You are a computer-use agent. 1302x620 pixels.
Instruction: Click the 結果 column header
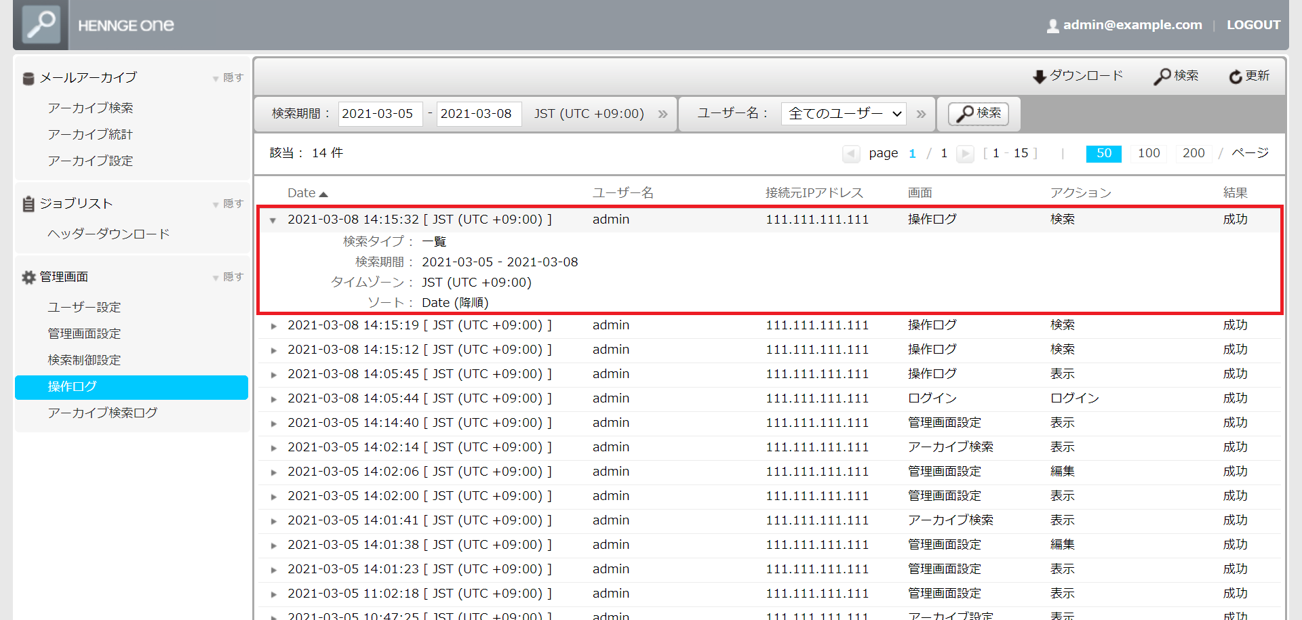click(x=1235, y=193)
